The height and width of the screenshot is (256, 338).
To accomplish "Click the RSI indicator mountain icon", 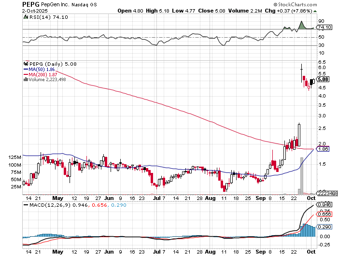I will point(26,17).
